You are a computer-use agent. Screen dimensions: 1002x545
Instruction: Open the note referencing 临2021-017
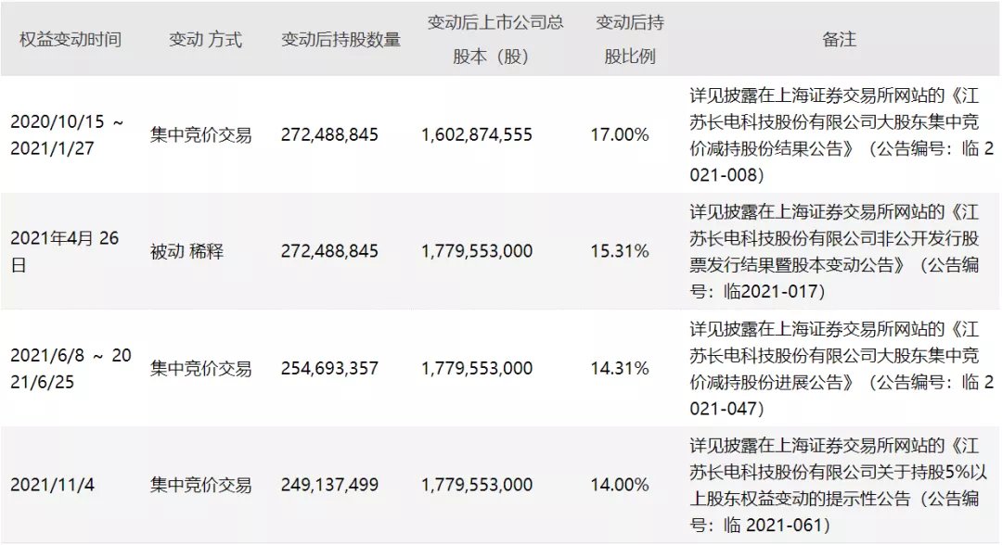pyautogui.click(x=835, y=251)
